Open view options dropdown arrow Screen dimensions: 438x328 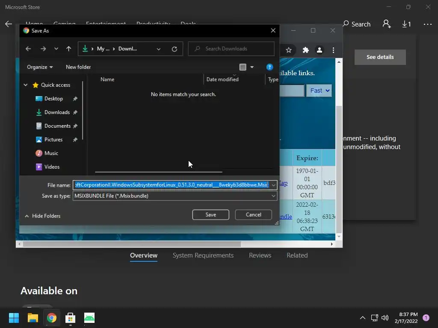tap(252, 67)
